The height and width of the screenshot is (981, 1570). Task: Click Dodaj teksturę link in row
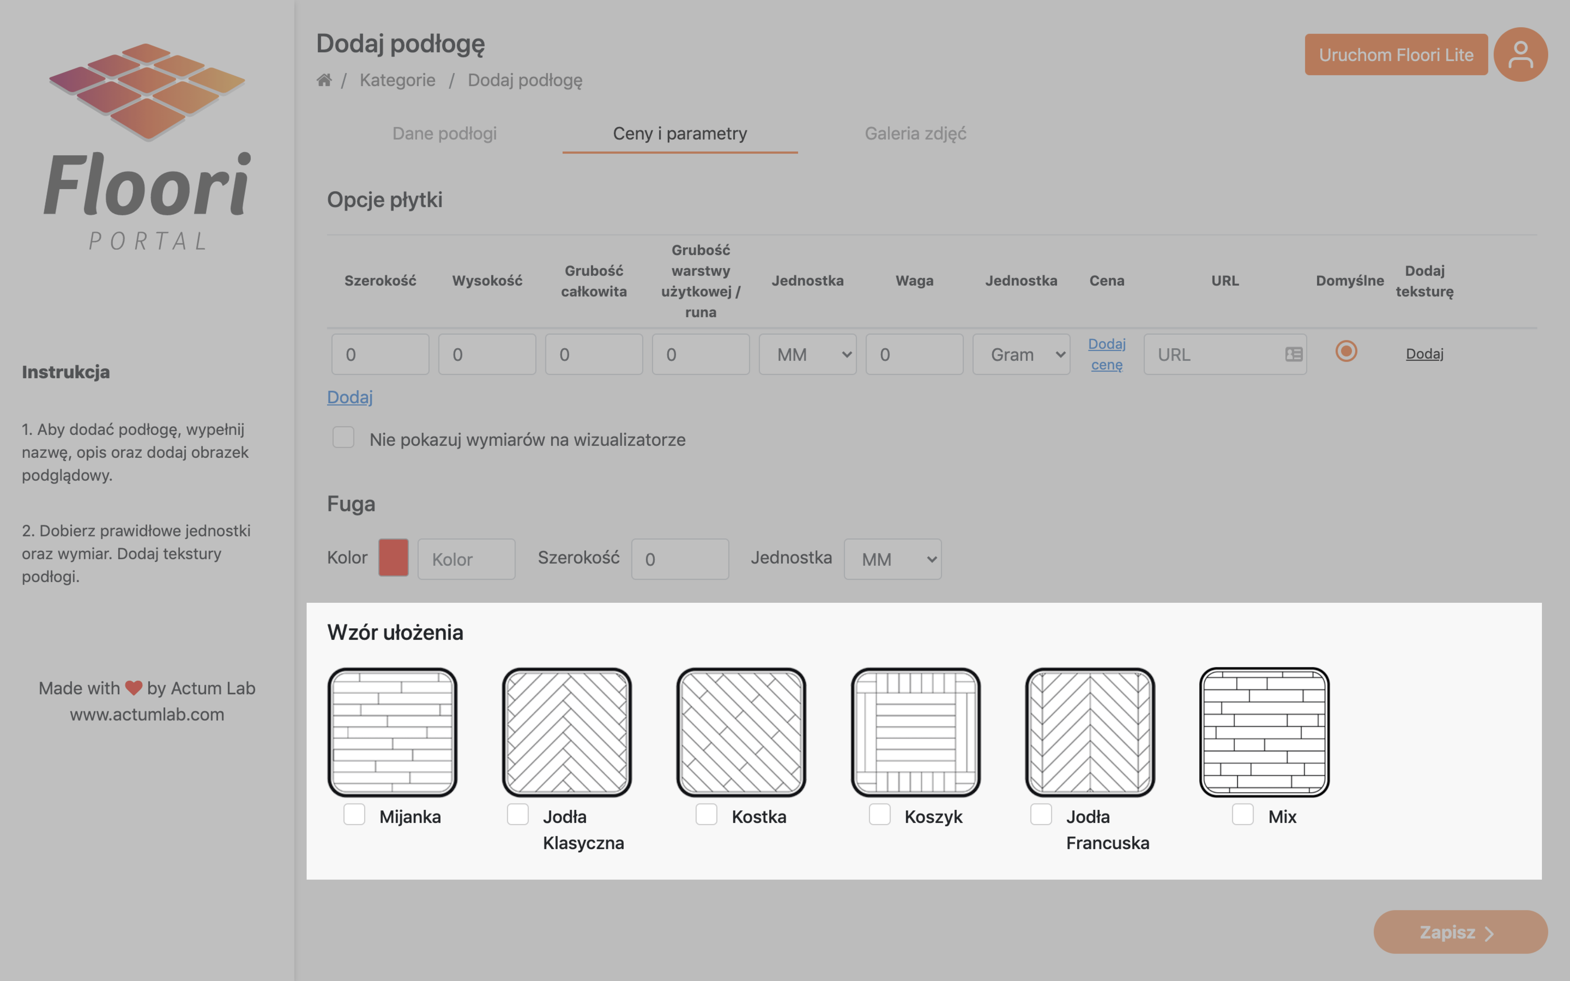[1425, 354]
